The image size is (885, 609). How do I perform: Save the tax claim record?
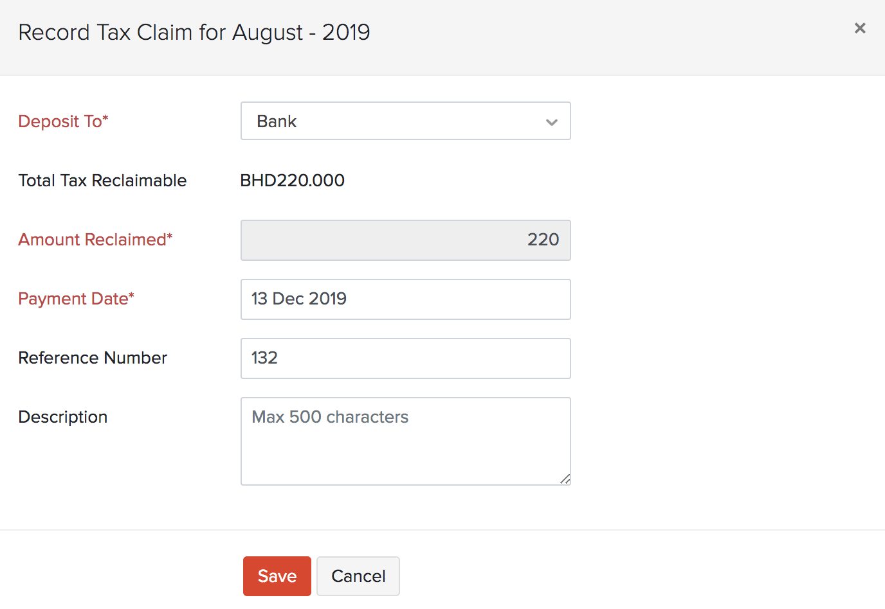pos(277,576)
